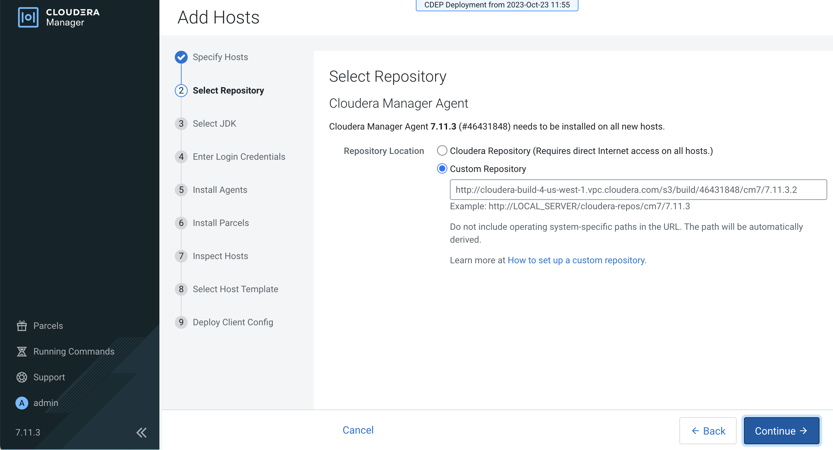The height and width of the screenshot is (450, 833).
Task: Open the Parcels sidebar menu item
Action: point(48,326)
